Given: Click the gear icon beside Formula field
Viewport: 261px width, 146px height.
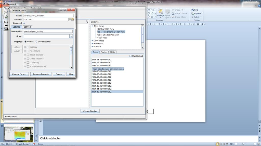Looking at the screenshot, I should click(70, 20).
